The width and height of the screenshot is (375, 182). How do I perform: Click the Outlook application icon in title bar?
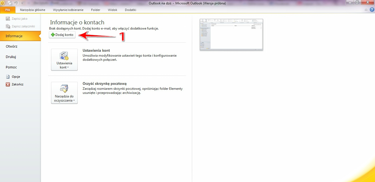2,3
